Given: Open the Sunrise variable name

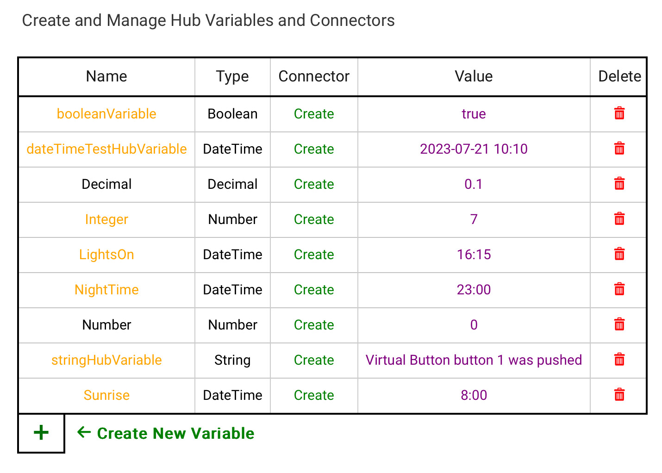Looking at the screenshot, I should (106, 395).
